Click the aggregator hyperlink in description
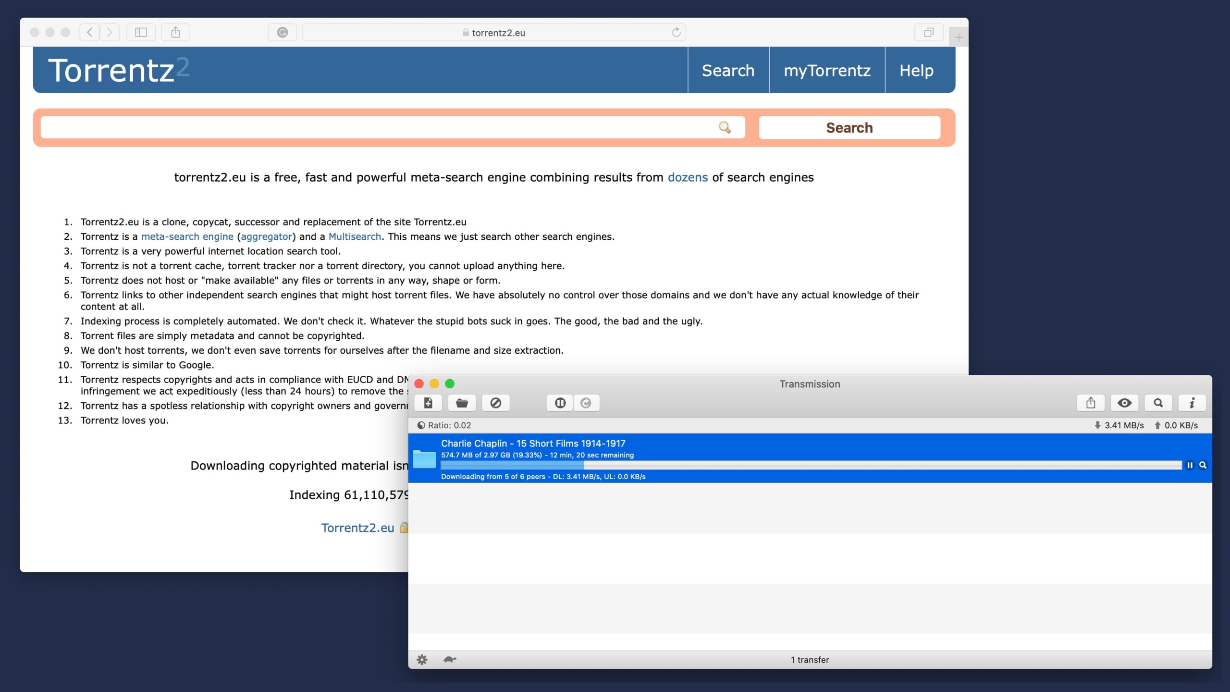 265,236
